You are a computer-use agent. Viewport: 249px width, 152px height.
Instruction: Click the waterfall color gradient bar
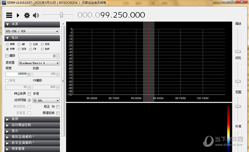point(228,129)
